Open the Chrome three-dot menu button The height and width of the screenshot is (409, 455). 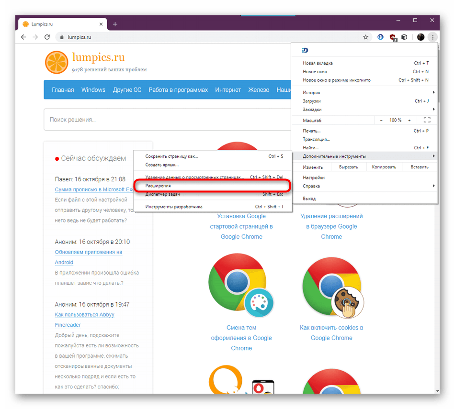tap(432, 37)
